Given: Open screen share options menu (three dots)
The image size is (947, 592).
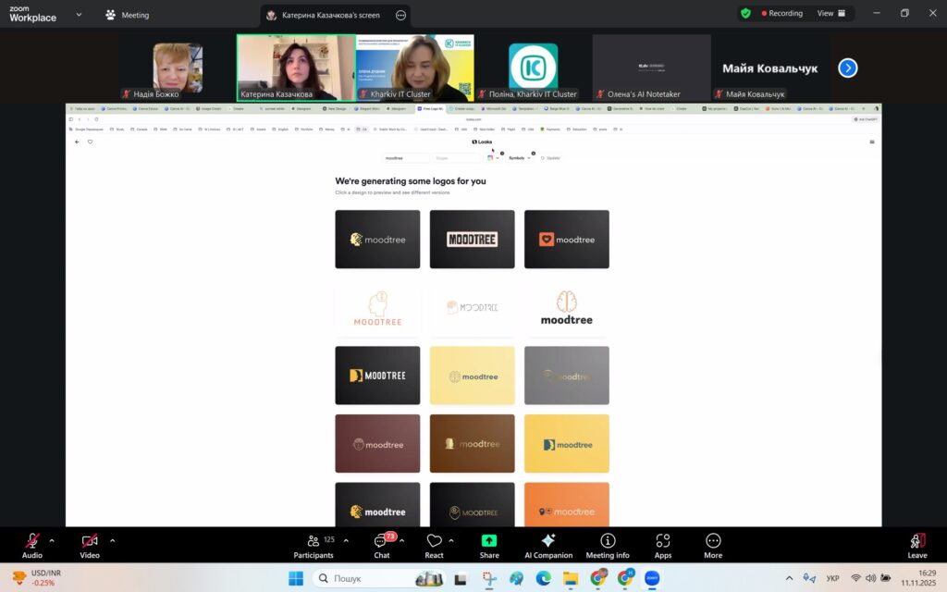Looking at the screenshot, I should (400, 15).
